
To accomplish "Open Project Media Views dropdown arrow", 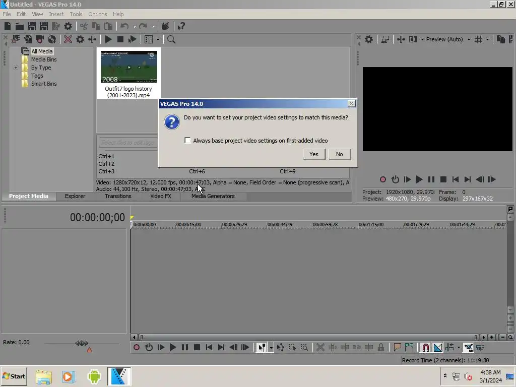I will tap(158, 39).
